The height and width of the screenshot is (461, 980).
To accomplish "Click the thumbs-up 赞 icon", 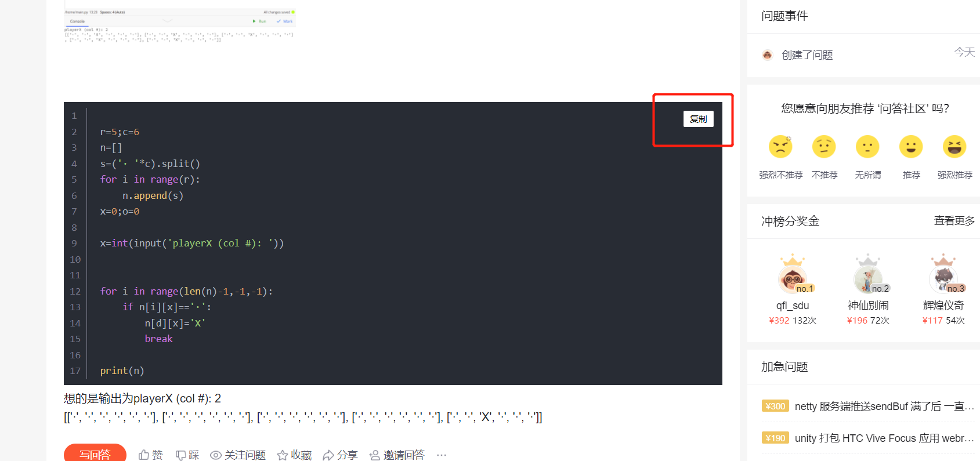I will point(144,455).
